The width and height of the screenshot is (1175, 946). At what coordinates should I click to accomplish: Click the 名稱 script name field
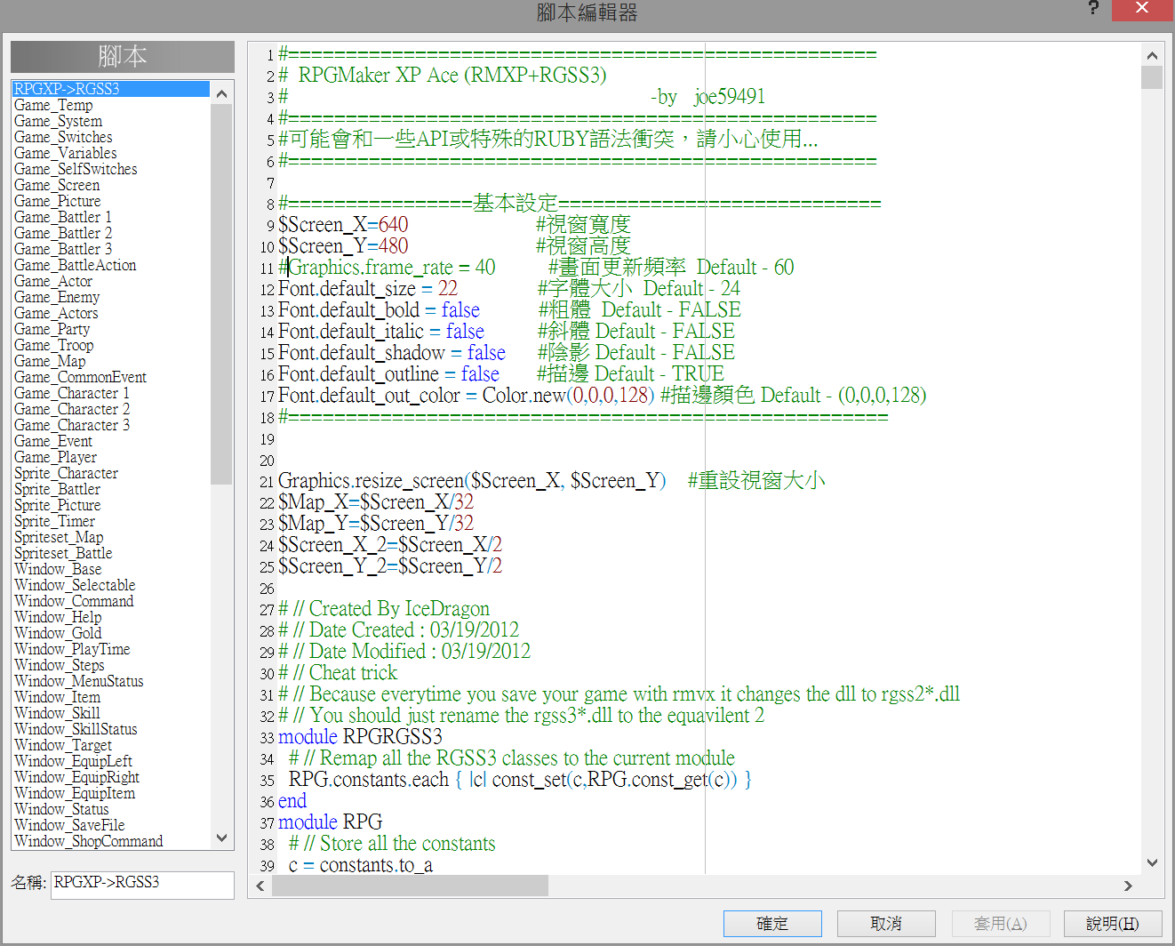(x=142, y=885)
